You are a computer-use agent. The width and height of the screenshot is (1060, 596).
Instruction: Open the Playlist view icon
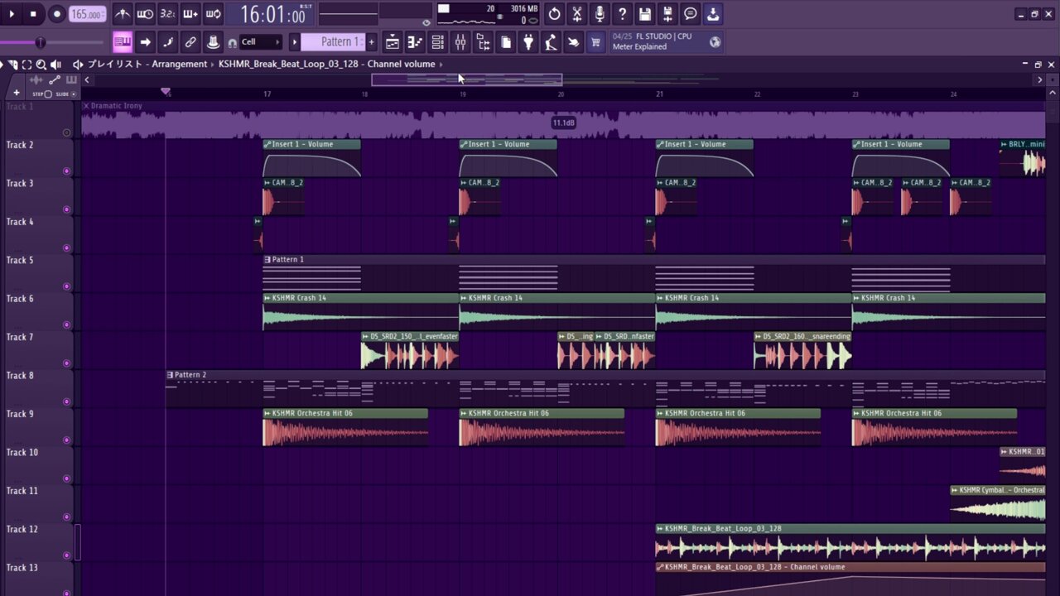coord(393,42)
